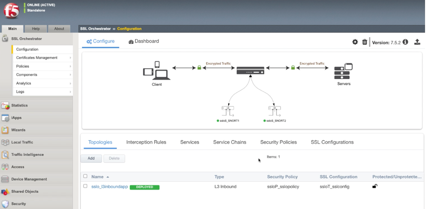Toggle the select-all checkbox in table header
The image size is (428, 209).
click(x=85, y=177)
